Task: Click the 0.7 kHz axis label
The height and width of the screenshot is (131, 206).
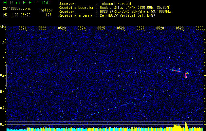Action: coord(3,108)
